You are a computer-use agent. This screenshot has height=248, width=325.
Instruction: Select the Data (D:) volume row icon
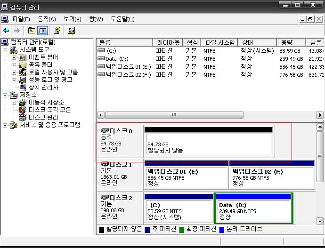pos(101,58)
